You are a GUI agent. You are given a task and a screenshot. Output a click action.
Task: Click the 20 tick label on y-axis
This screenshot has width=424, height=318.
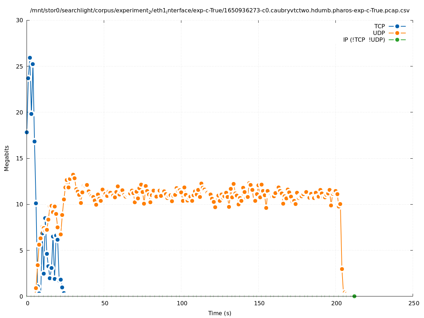(19, 112)
